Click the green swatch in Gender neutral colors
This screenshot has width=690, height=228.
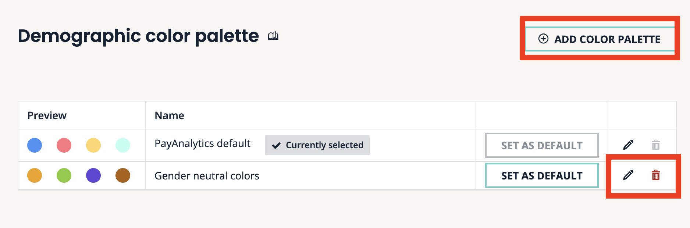[x=64, y=175]
